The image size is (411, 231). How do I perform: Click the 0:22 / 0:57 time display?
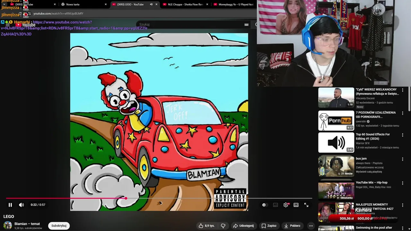pos(38,205)
